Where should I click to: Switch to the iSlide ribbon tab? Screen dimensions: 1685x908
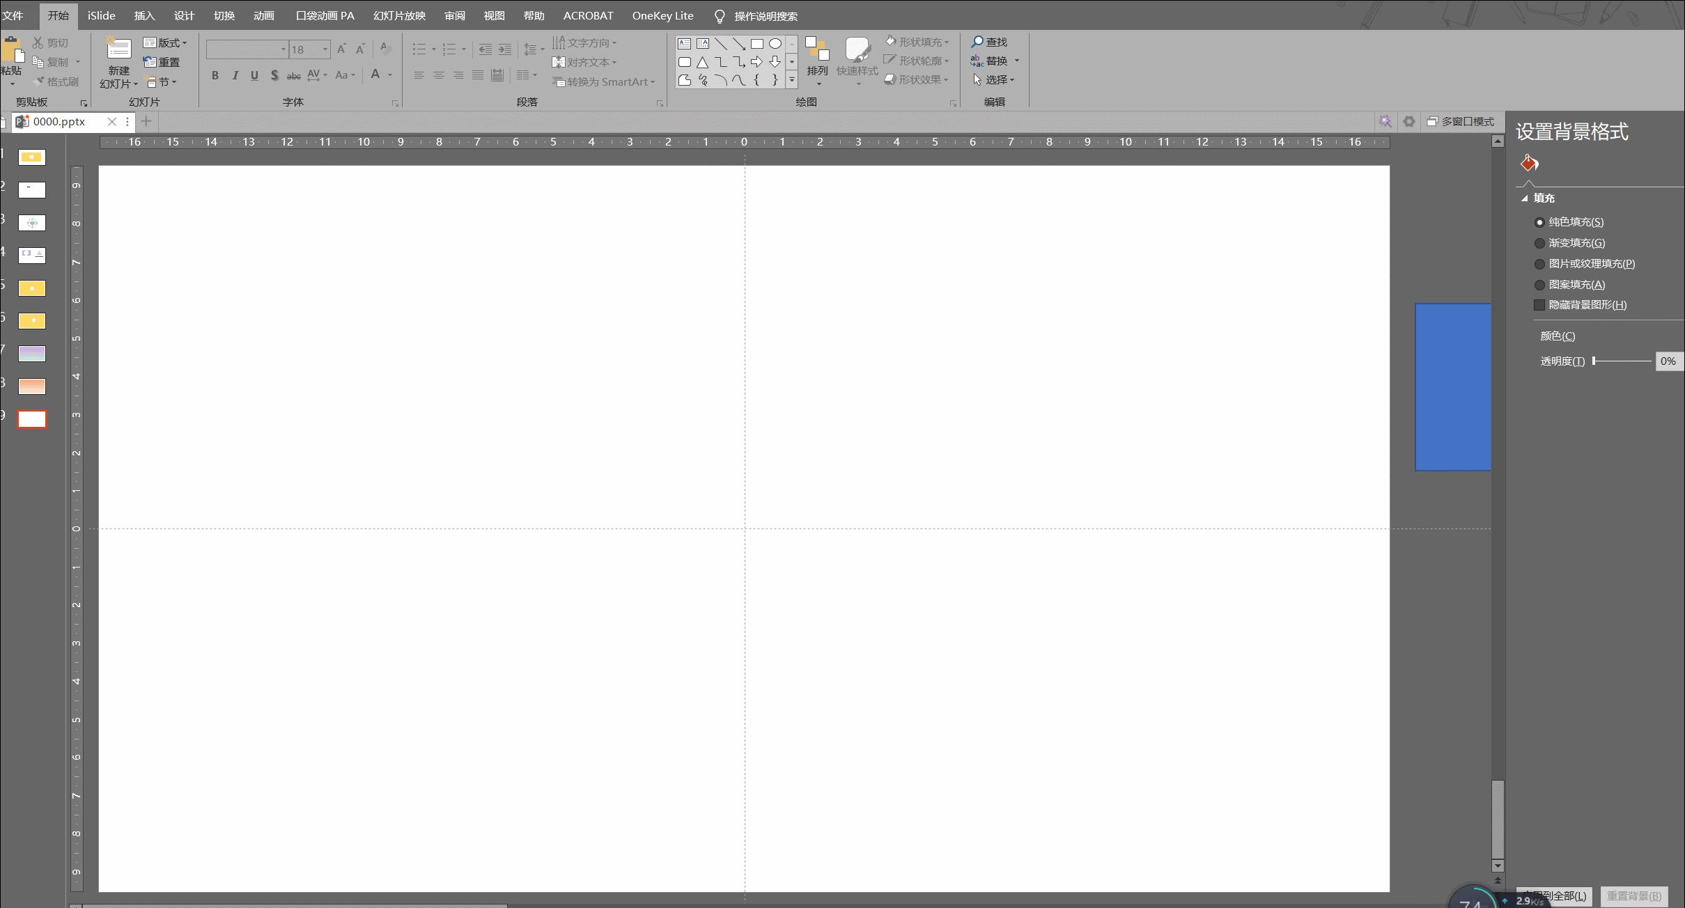[x=101, y=15]
